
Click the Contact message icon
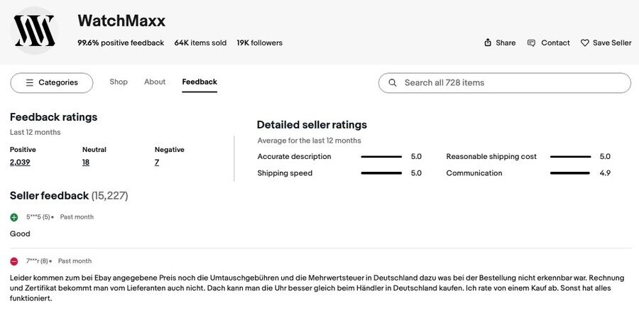click(531, 43)
